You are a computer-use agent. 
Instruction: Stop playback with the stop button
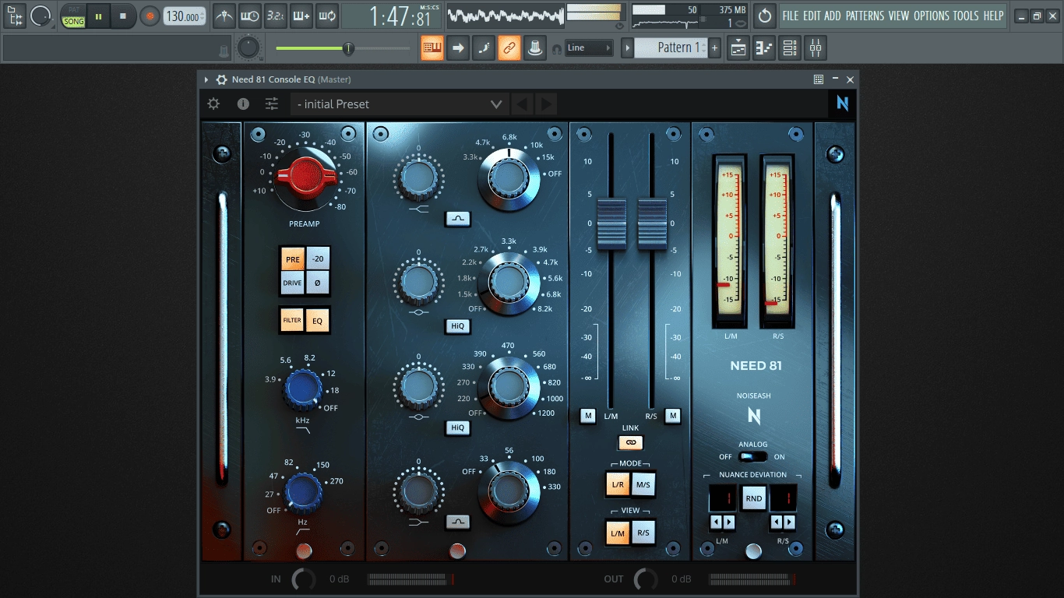click(123, 16)
